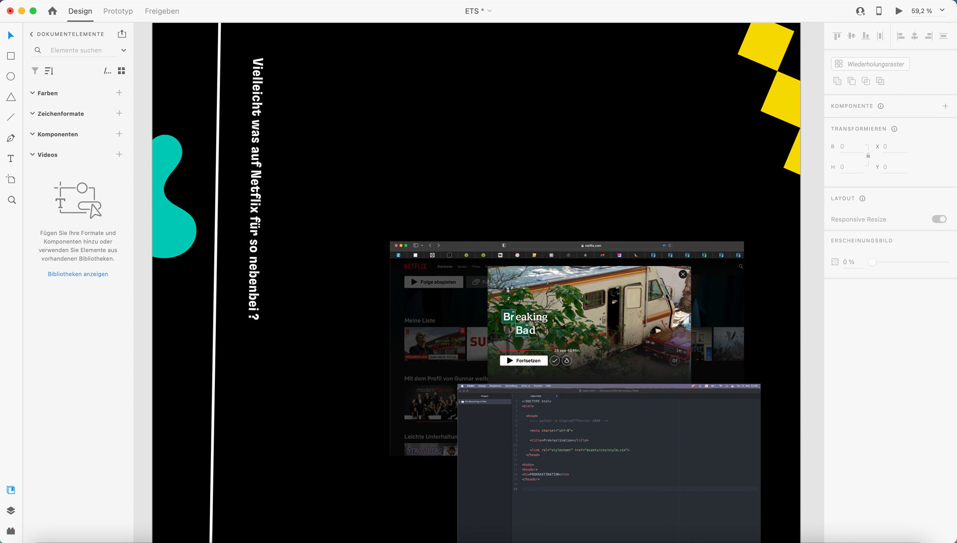The width and height of the screenshot is (957, 543).
Task: Select the Polygon tool
Action: [x=10, y=97]
